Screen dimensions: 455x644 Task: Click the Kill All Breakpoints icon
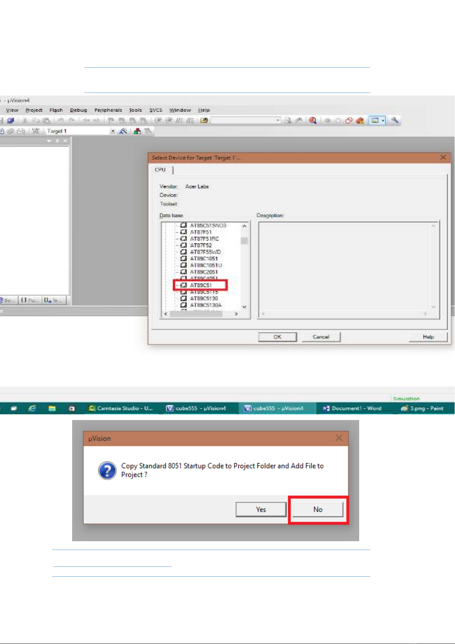[360, 121]
